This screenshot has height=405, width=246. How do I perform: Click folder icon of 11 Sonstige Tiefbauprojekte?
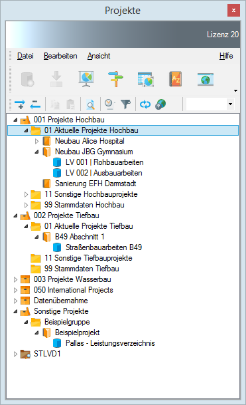(x=36, y=258)
